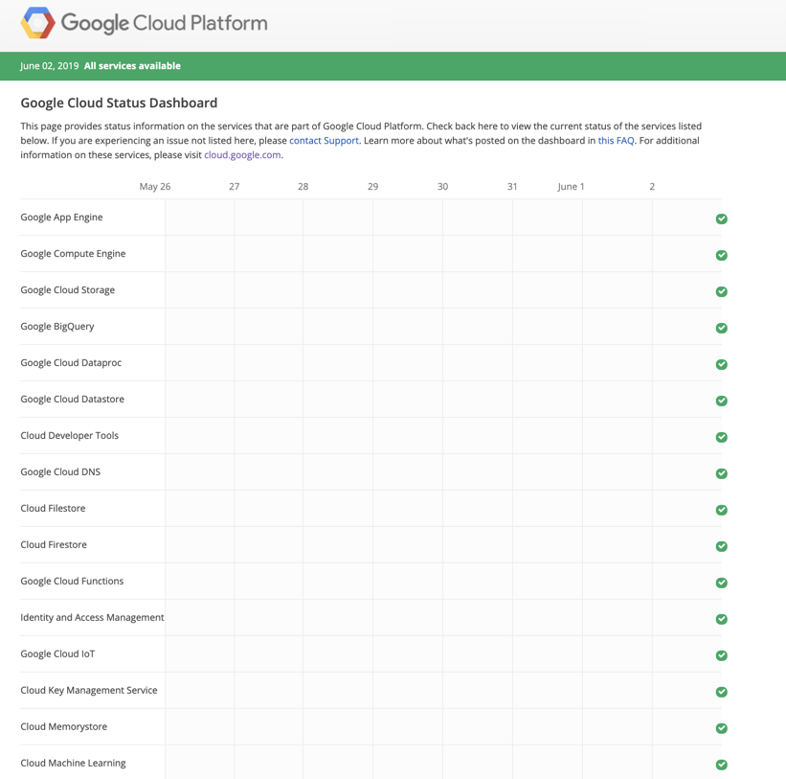Select the 'Cloud Filestore' service name
The image size is (786, 779).
point(54,508)
